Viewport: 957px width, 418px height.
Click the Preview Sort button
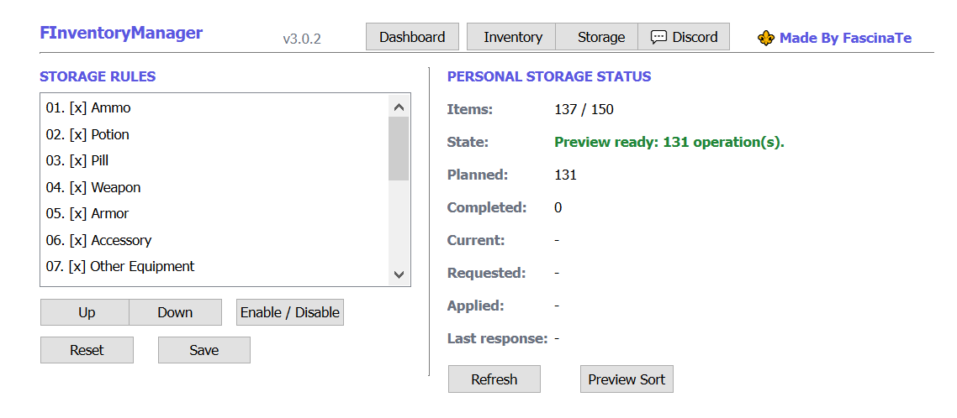pyautogui.click(x=627, y=379)
